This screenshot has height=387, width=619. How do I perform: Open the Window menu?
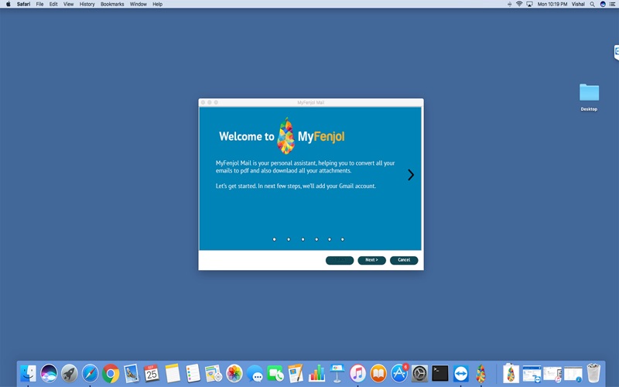(139, 4)
